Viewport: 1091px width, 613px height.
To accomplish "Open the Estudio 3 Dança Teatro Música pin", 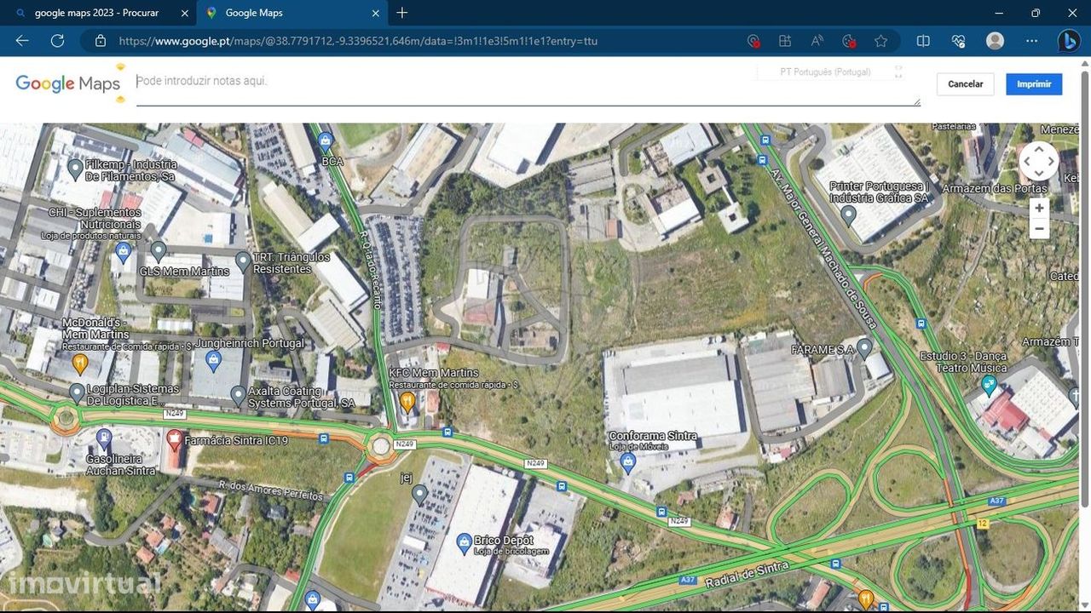I will click(989, 387).
